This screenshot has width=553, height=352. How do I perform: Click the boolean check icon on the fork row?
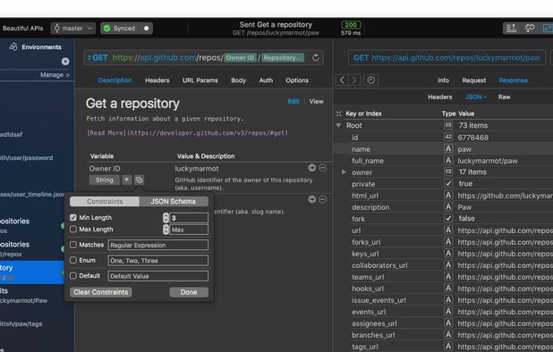pos(448,218)
